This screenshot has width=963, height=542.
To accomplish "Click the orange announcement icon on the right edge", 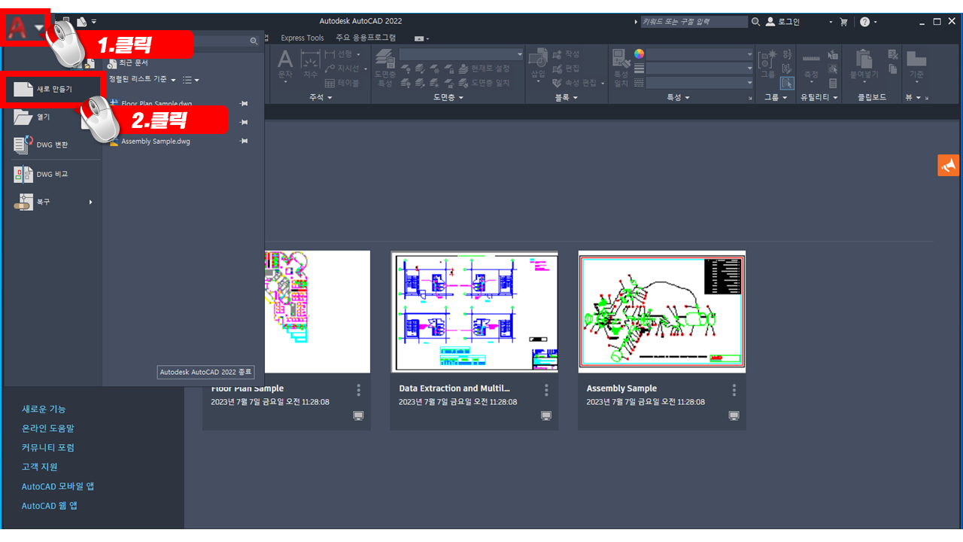I will click(x=949, y=165).
